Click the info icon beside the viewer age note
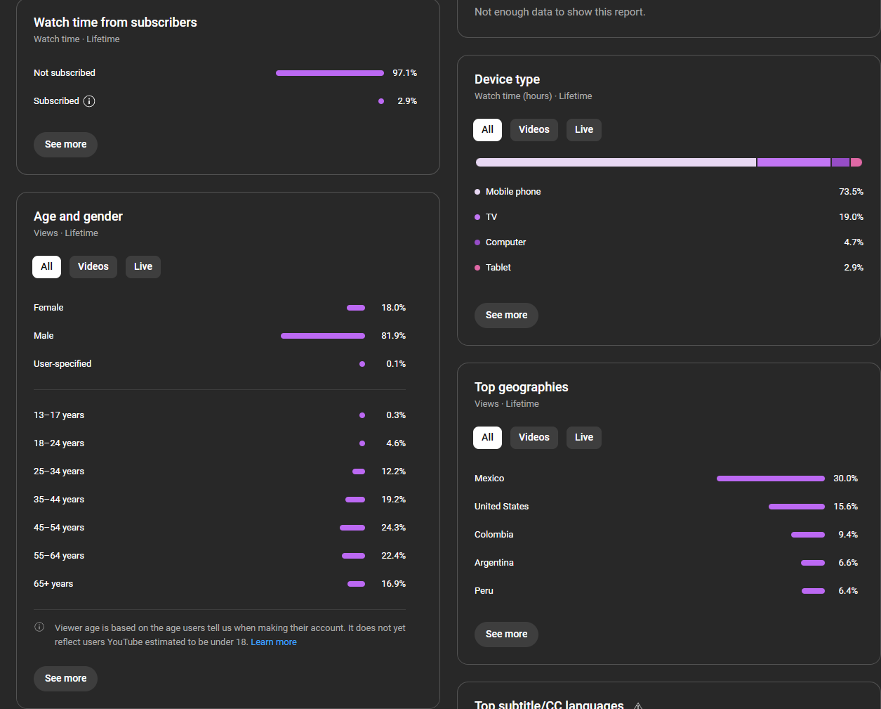The width and height of the screenshot is (881, 709). 39,627
